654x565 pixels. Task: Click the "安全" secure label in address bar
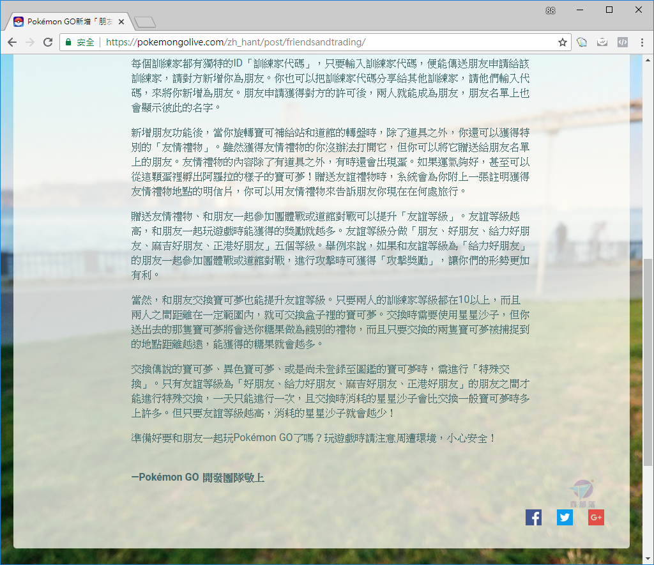(x=86, y=42)
